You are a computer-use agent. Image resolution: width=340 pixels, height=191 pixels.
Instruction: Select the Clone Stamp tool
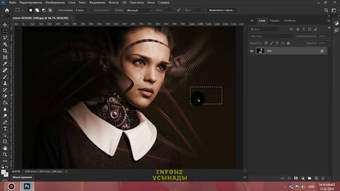pyautogui.click(x=5, y=83)
